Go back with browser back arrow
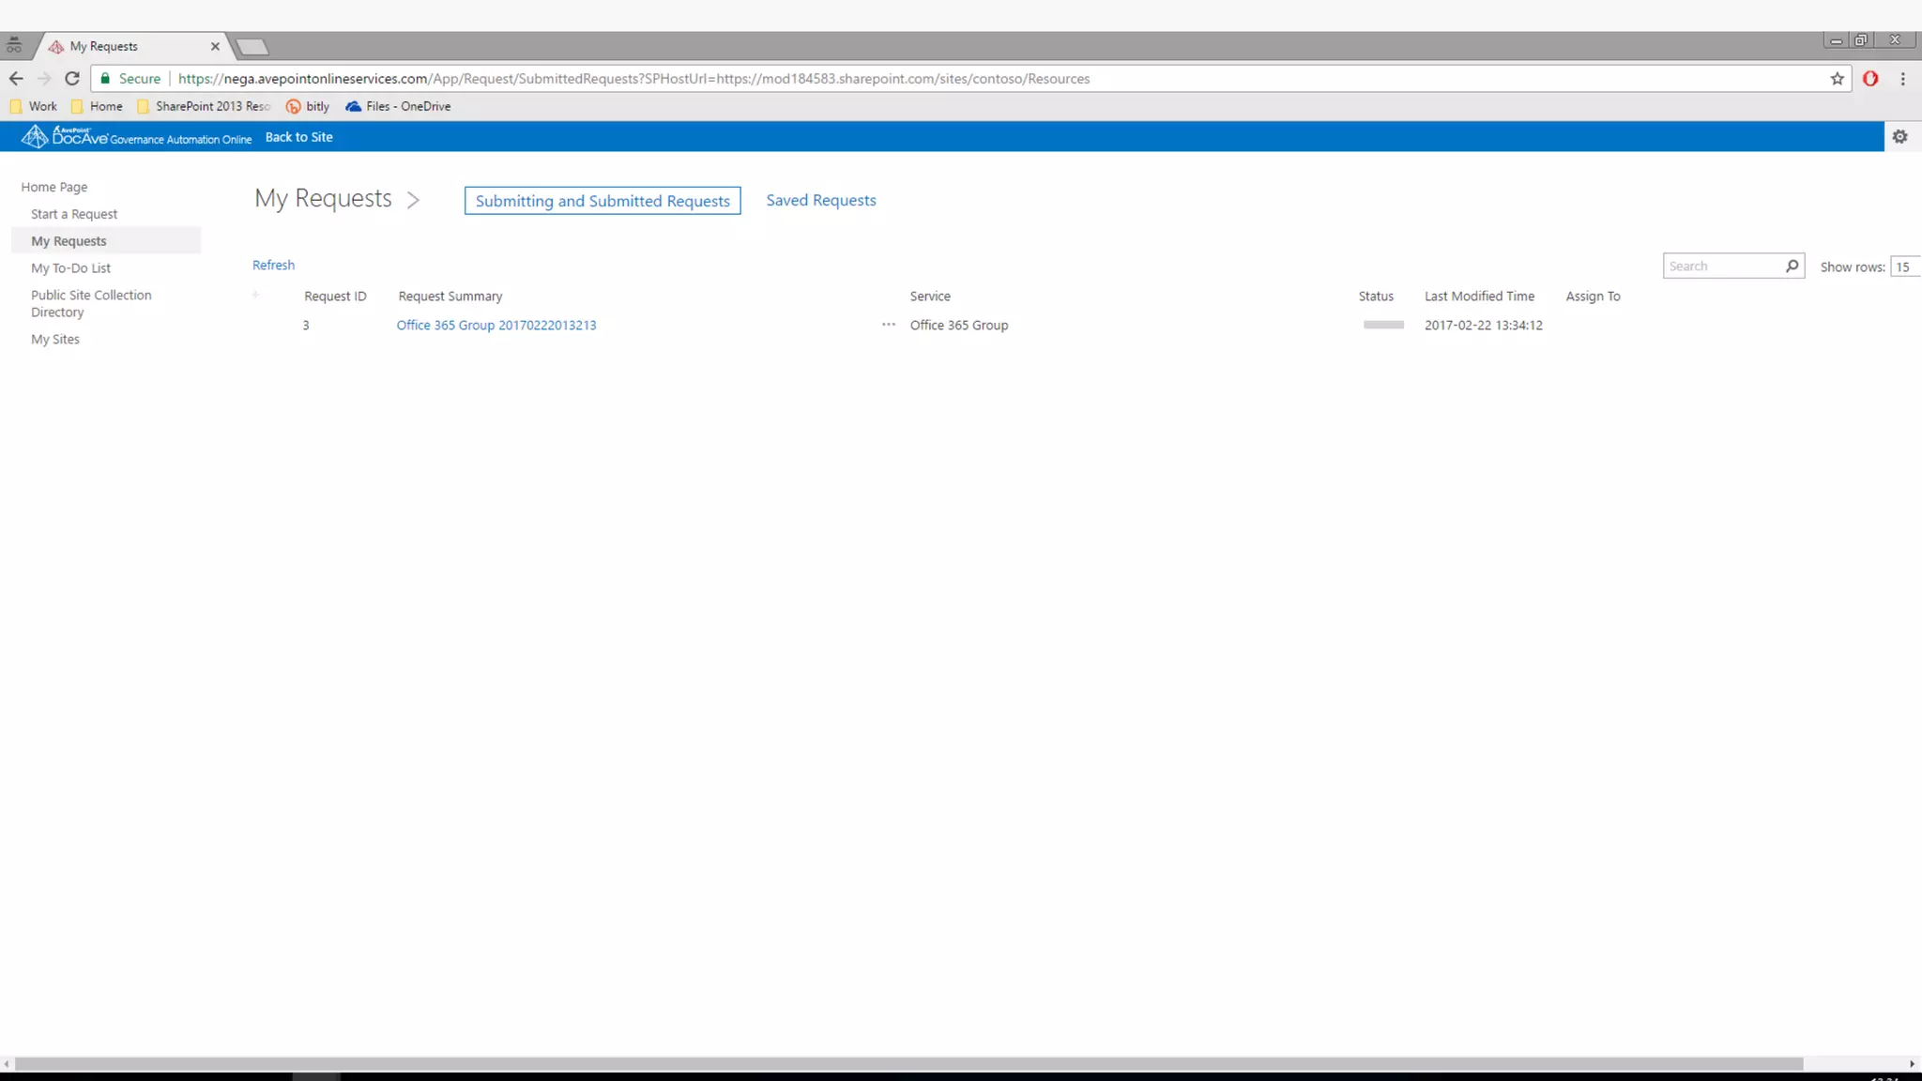The image size is (1922, 1081). tap(16, 79)
